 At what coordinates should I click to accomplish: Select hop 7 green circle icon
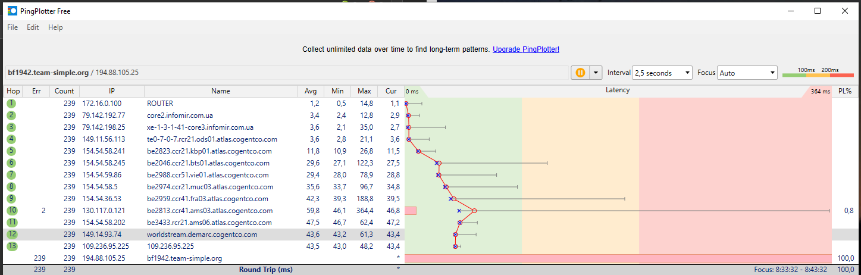(12, 174)
